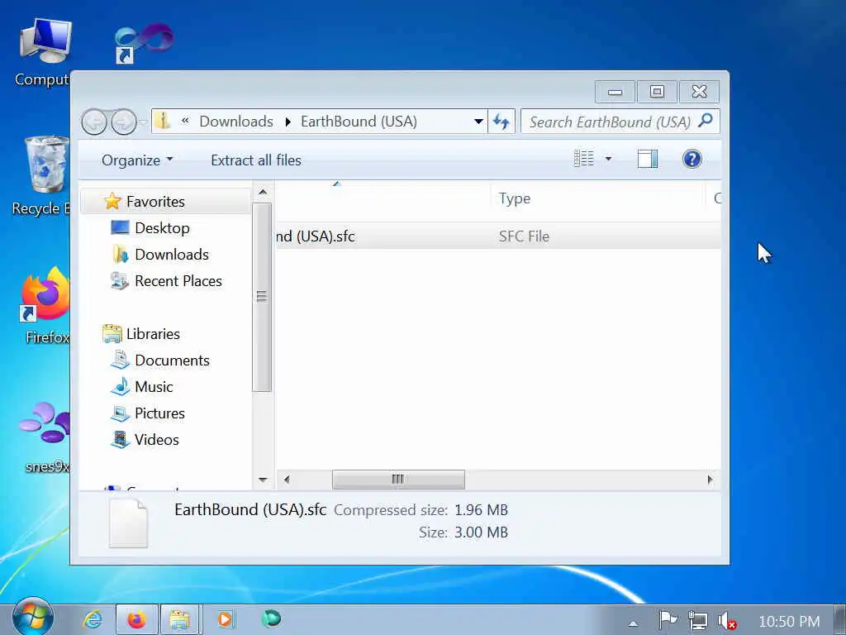Image resolution: width=846 pixels, height=635 pixels.
Task: Refresh the EarthBound (USA) folder view
Action: point(501,122)
